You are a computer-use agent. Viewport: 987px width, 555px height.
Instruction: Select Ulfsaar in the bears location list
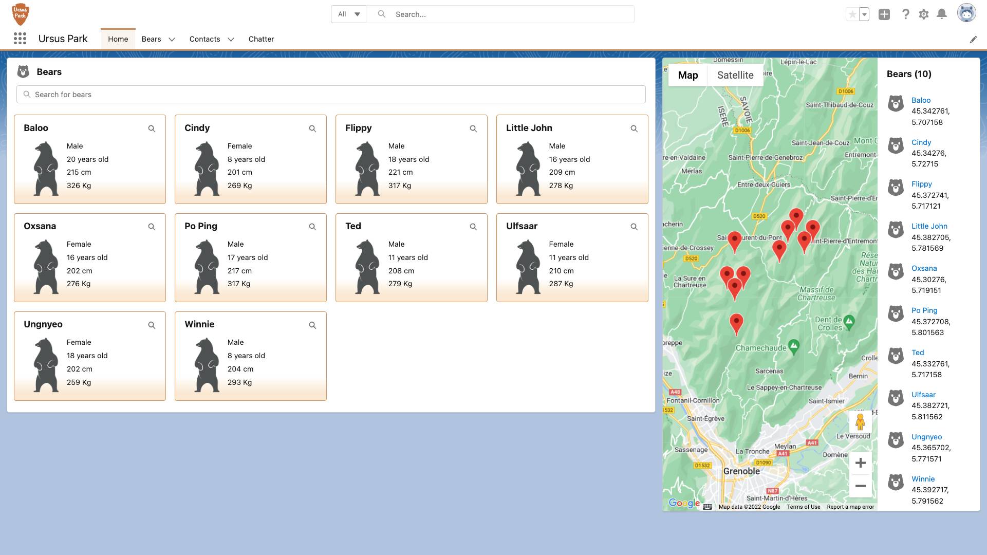(x=923, y=395)
